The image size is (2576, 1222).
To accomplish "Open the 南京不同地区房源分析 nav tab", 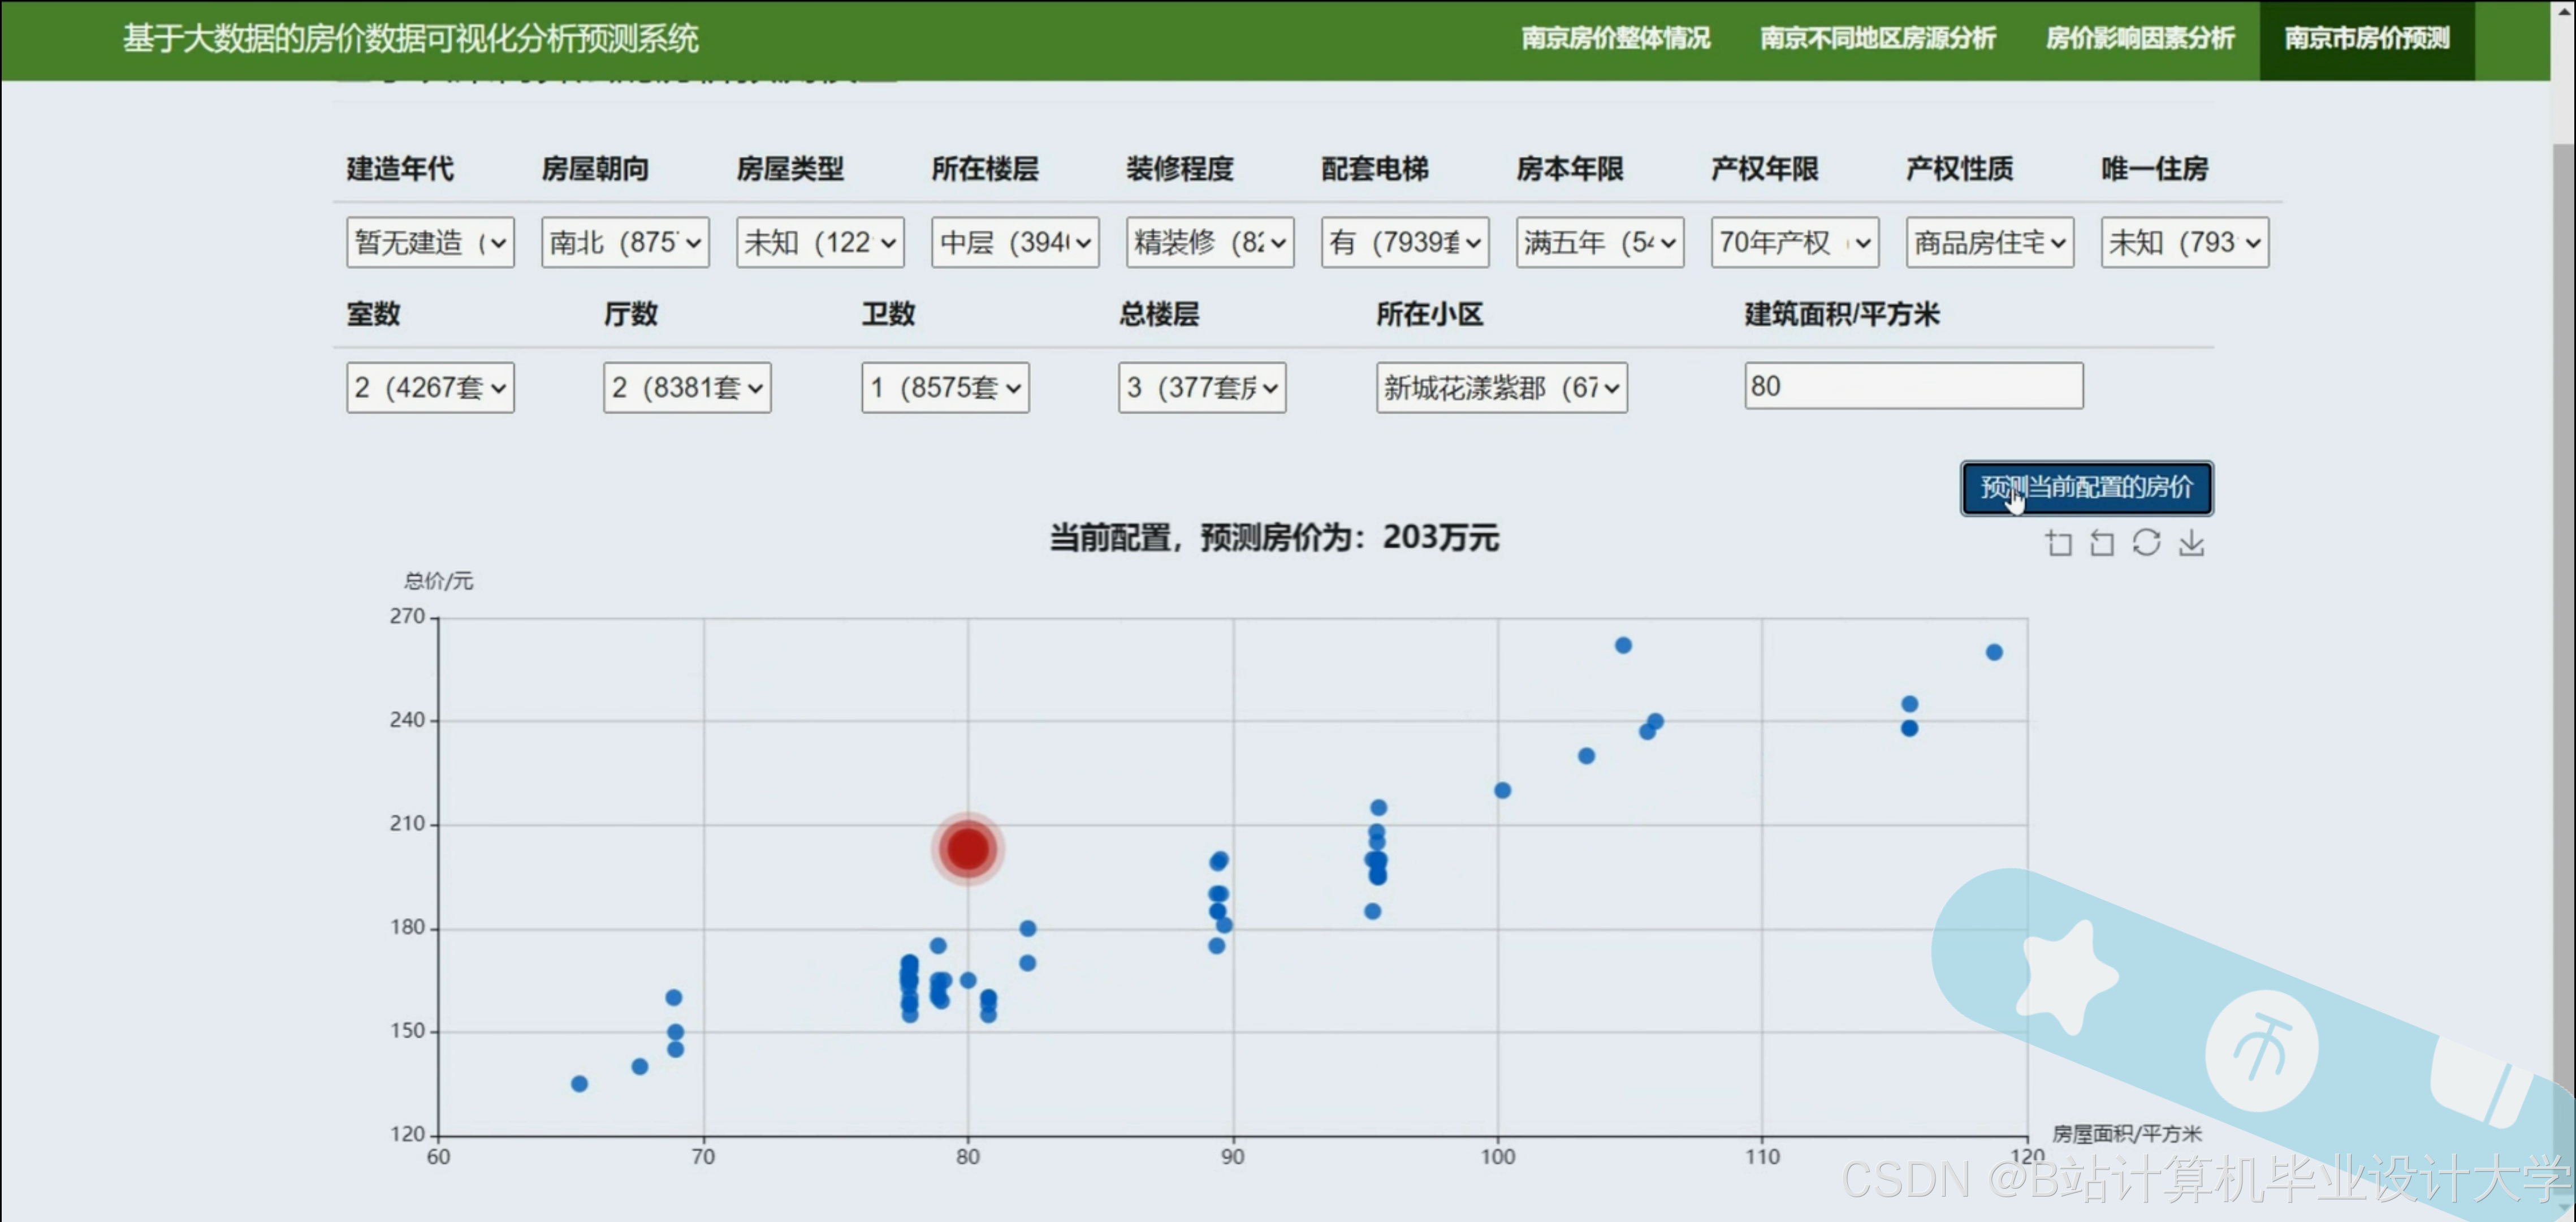I will coord(1878,39).
